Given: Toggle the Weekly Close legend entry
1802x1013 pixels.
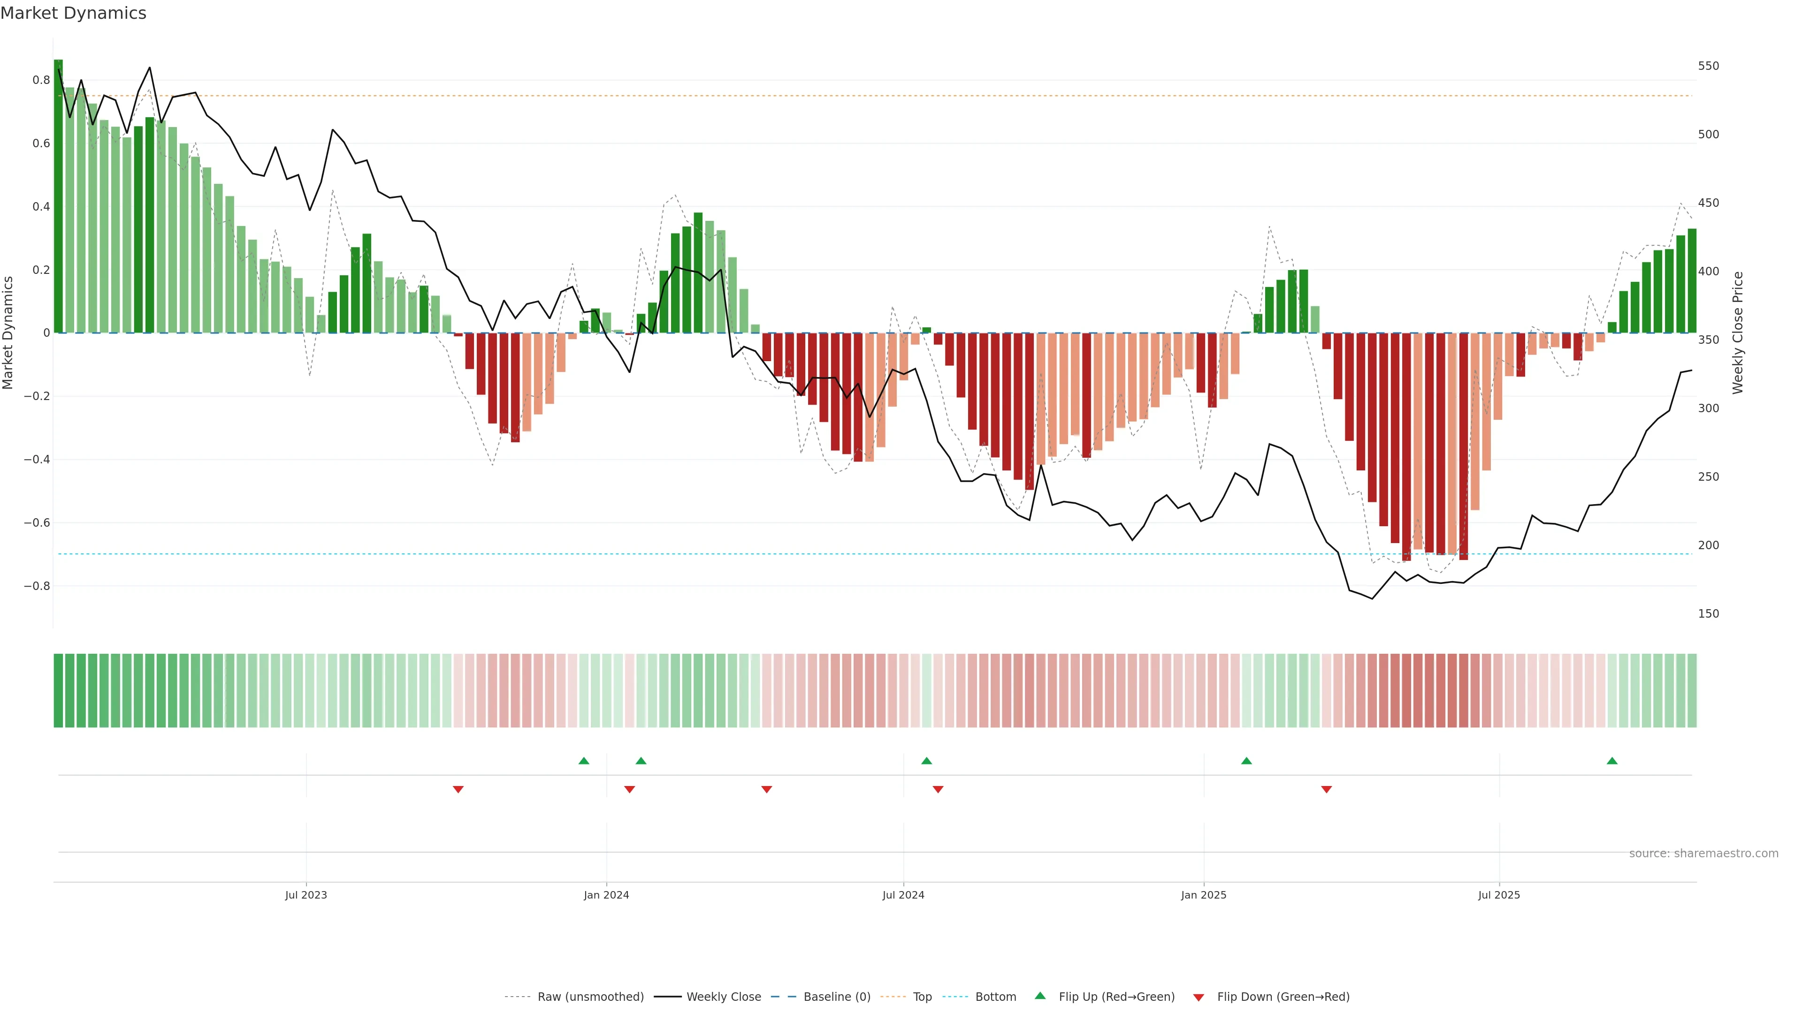Looking at the screenshot, I should [x=723, y=997].
